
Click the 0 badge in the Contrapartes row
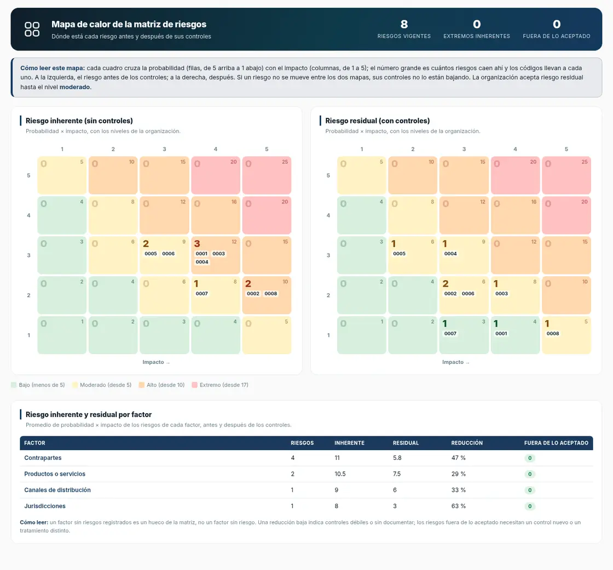click(530, 458)
